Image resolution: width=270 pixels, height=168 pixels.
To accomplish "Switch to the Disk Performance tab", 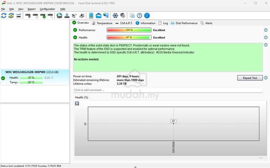I will (x=184, y=23).
